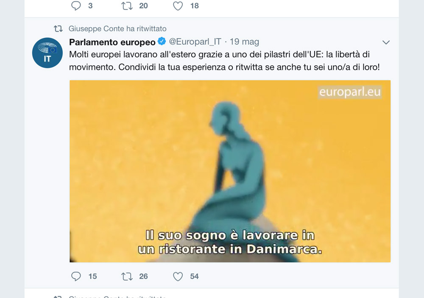Click the 26 retweets count
The height and width of the screenshot is (298, 424).
pos(143,276)
